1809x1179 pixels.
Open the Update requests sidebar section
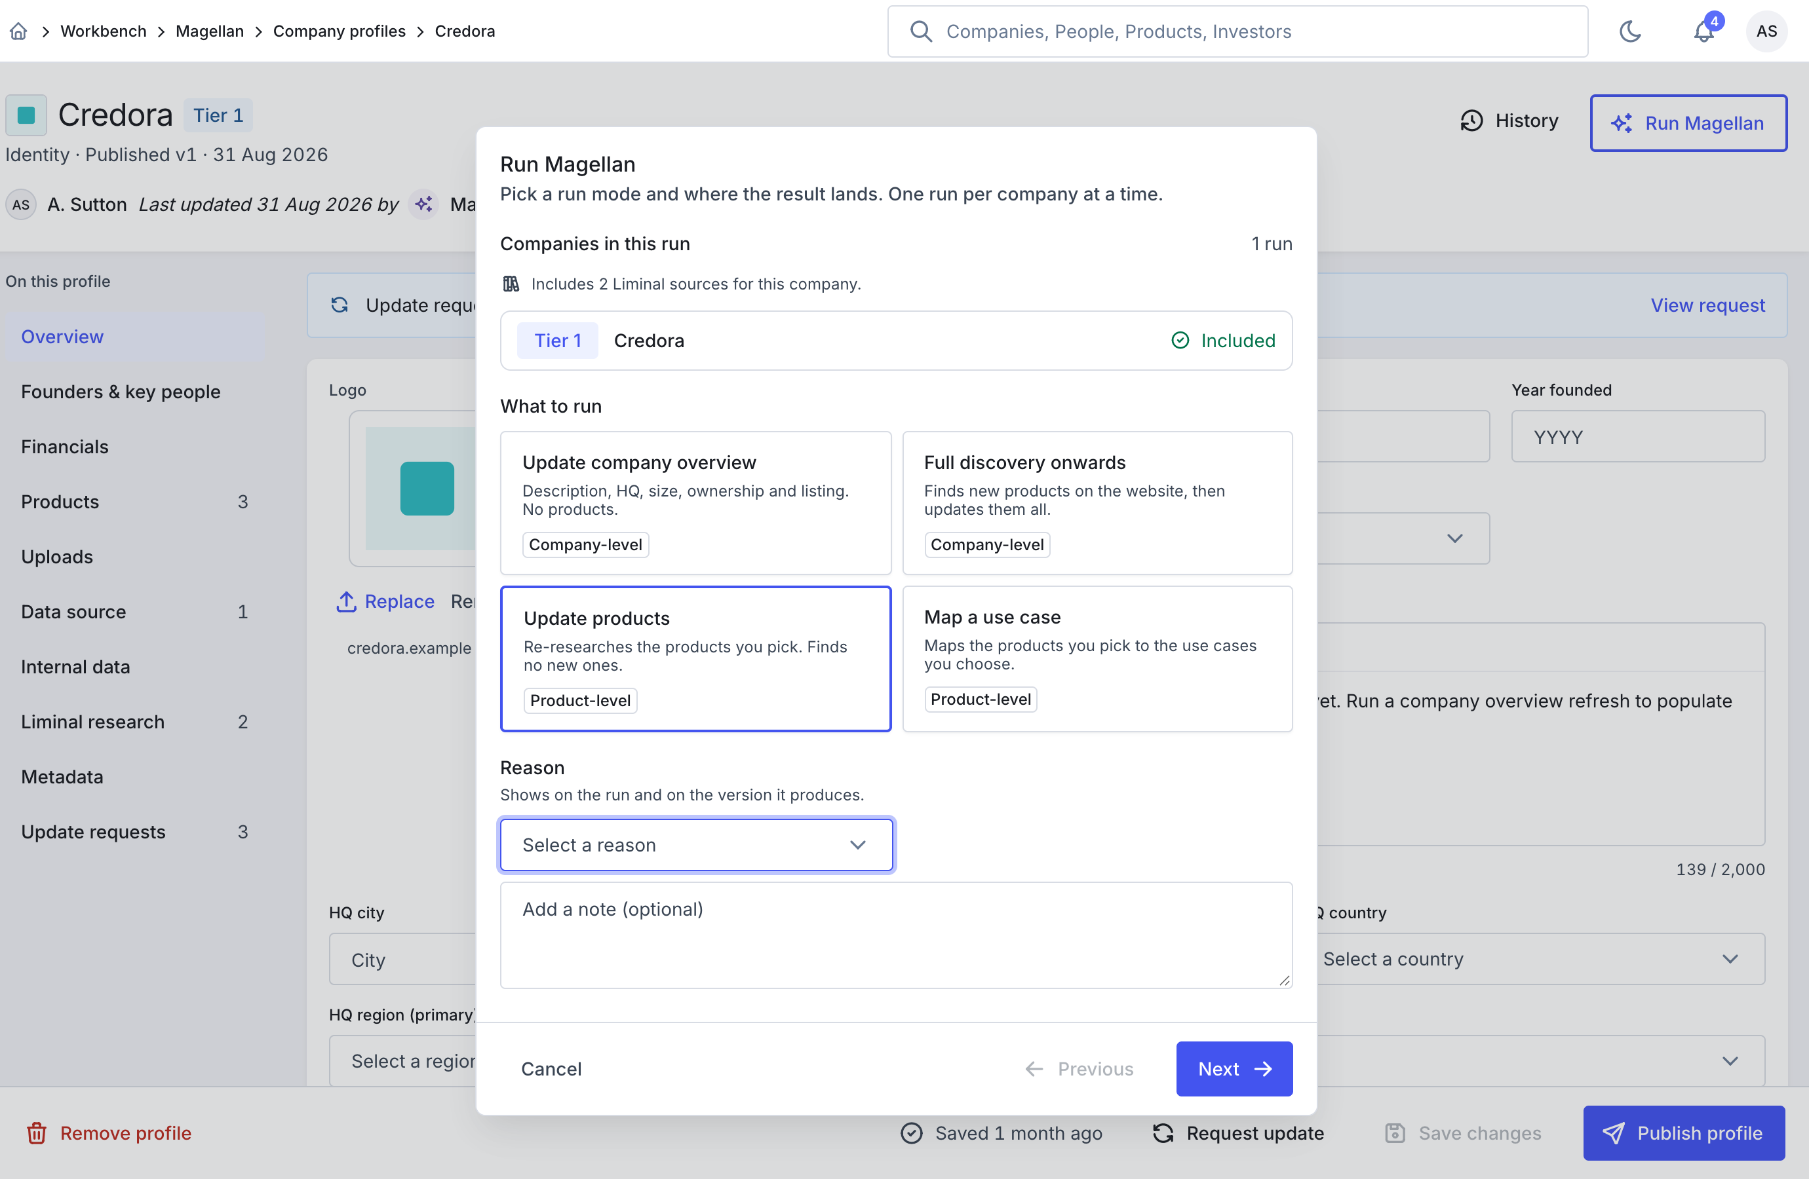click(134, 832)
